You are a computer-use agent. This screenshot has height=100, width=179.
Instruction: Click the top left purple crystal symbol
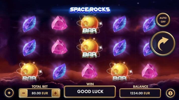tap(29, 24)
